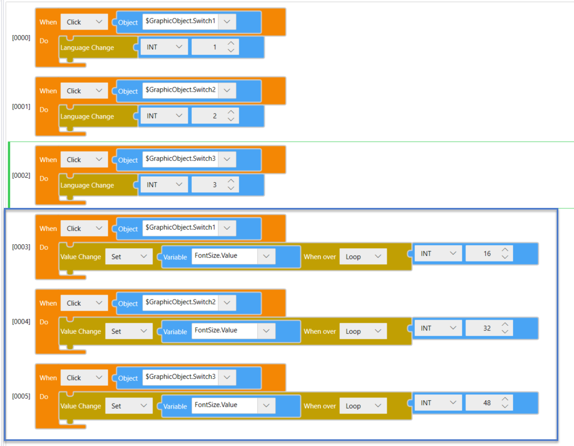Decrease the font size value 16 with down arrow

[x=505, y=257]
